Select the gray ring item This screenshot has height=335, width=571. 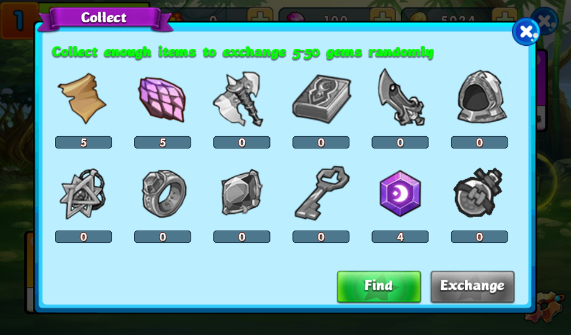pyautogui.click(x=164, y=194)
